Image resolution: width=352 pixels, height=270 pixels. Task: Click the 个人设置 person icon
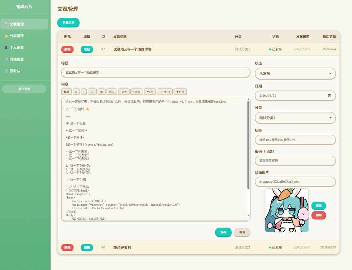[6, 47]
